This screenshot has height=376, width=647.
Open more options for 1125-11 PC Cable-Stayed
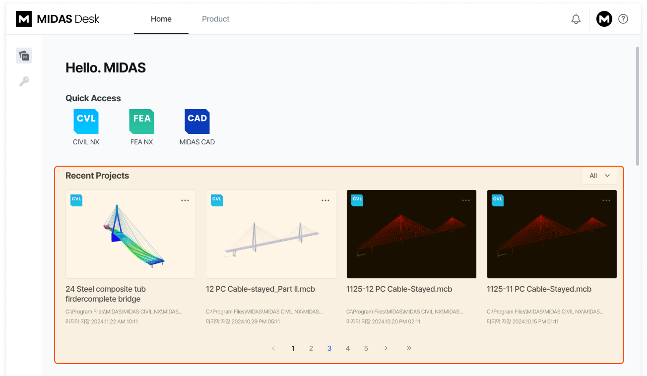606,200
